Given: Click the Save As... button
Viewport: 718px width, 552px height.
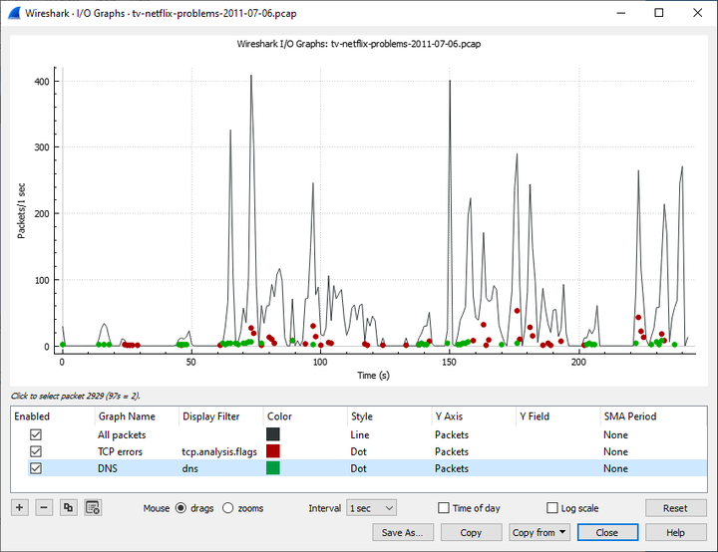Looking at the screenshot, I should point(403,532).
